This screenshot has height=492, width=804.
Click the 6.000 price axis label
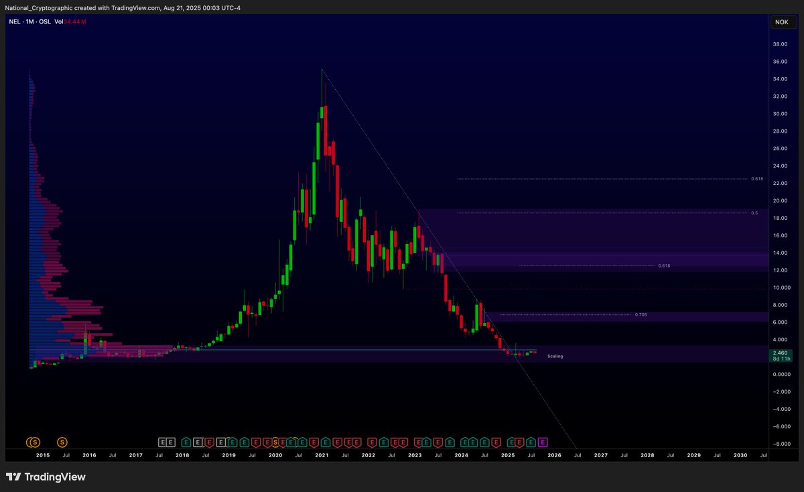pyautogui.click(x=781, y=322)
